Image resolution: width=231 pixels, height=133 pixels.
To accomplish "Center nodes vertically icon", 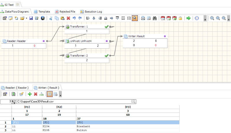I will coord(111,18).
